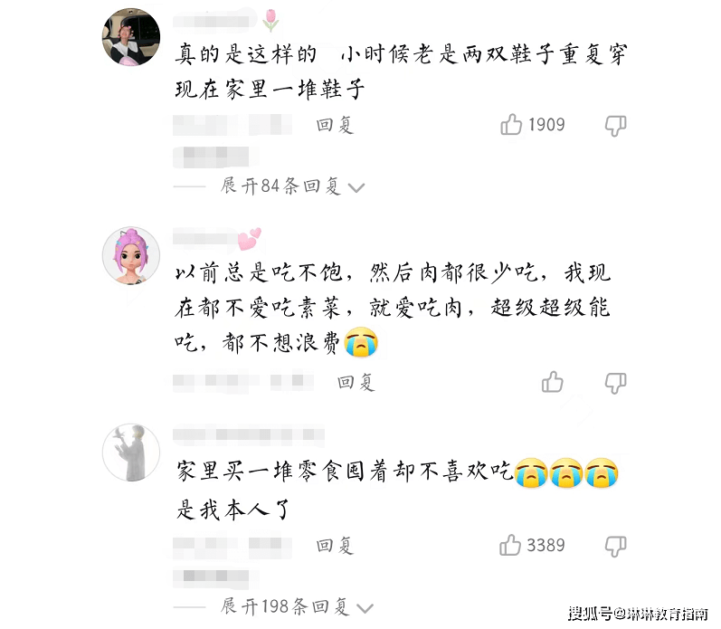The width and height of the screenshot is (721, 629).
Task: Like the snacks comment with 3389 likes
Action: [510, 545]
